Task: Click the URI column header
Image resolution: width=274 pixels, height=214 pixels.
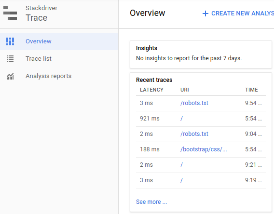Action: coord(185,90)
